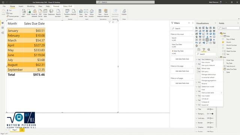The height and width of the screenshot is (135, 240).
Task: Select the Python visual icon
Action: [x=196, y=43]
